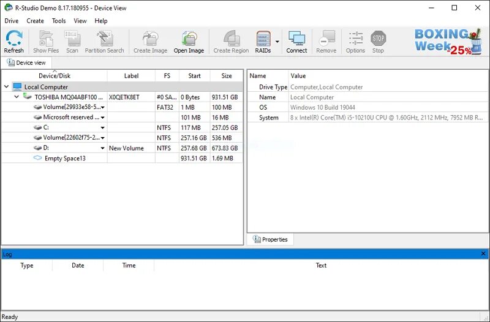The height and width of the screenshot is (322, 490).
Task: Open dropdown for Volume{29933e58-5 partition
Action: (x=102, y=108)
